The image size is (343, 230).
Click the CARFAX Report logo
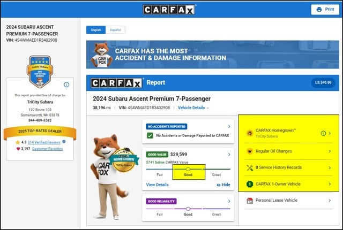(x=116, y=83)
